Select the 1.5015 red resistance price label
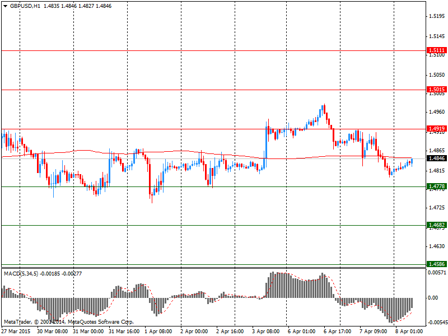The height and width of the screenshot is (336, 448). pos(436,90)
